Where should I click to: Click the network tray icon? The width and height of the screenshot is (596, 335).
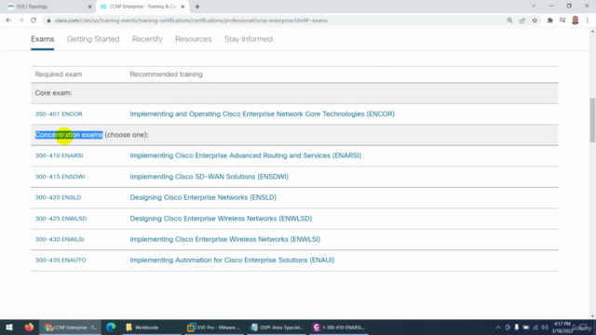tap(535, 328)
